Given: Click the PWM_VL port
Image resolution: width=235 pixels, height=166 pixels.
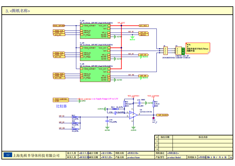Looking at the screenshot, I should pos(59,55).
